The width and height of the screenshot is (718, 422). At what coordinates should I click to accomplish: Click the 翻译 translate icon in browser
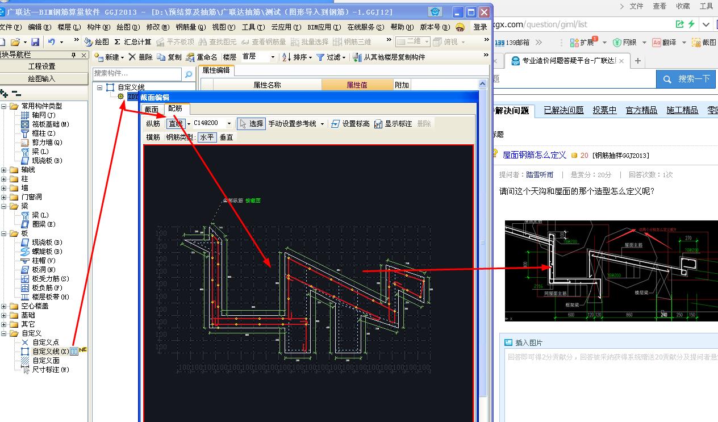[657, 43]
